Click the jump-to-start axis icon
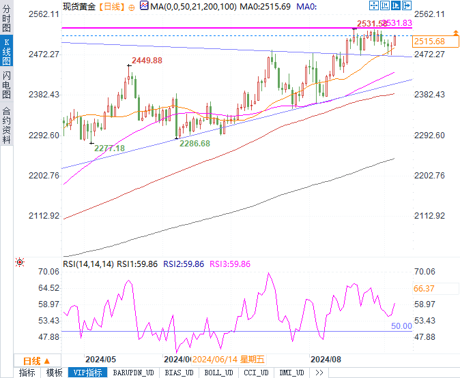Image resolution: width=460 pixels, height=378 pixels. [x=385, y=5]
